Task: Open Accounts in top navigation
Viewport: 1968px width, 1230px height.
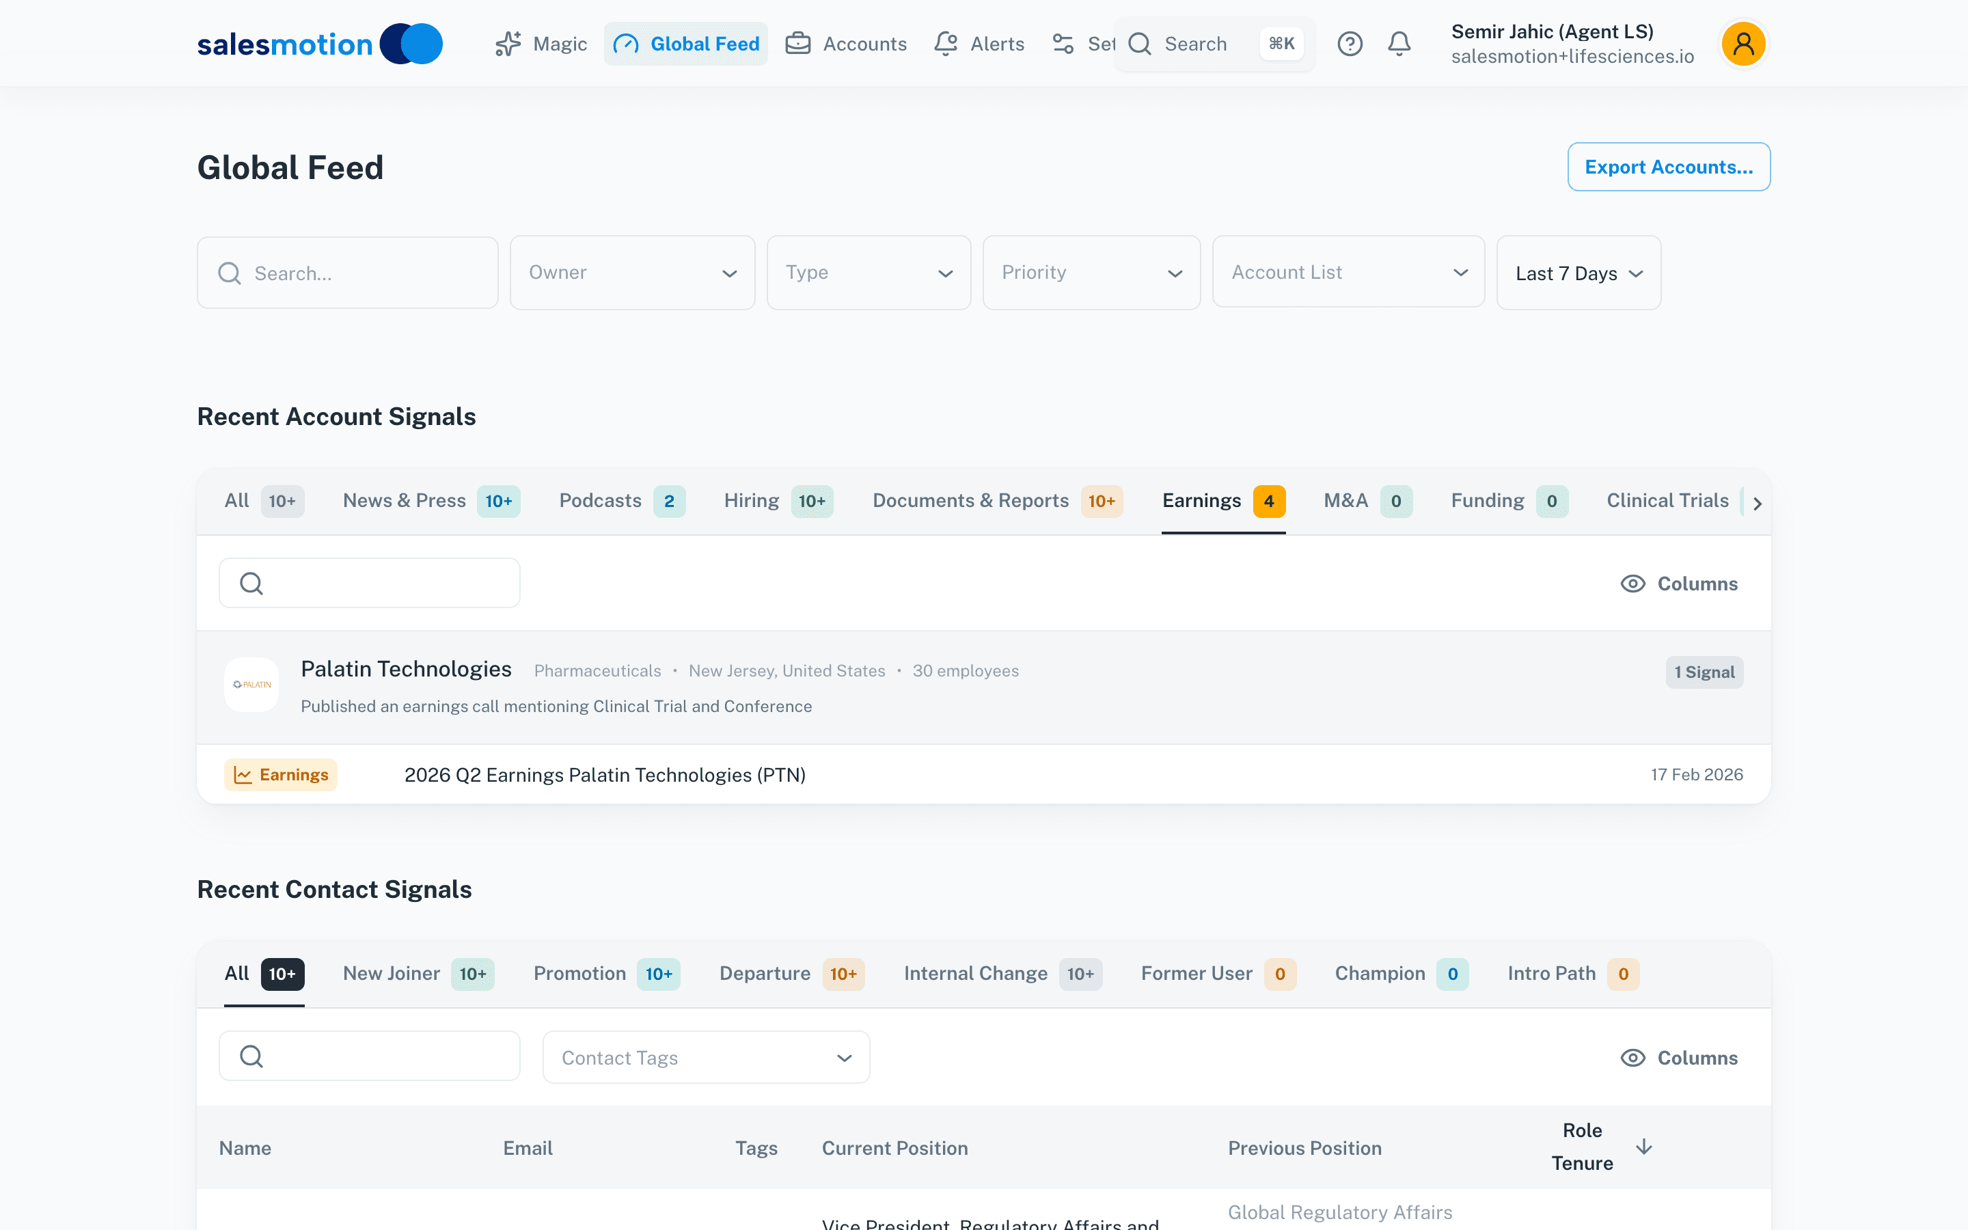Action: 846,44
